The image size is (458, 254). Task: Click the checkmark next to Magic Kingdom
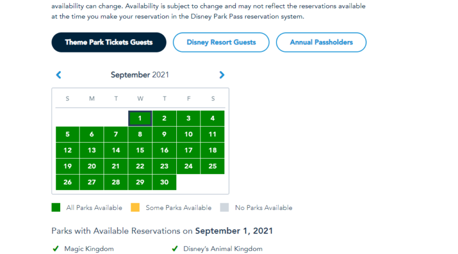(x=56, y=249)
